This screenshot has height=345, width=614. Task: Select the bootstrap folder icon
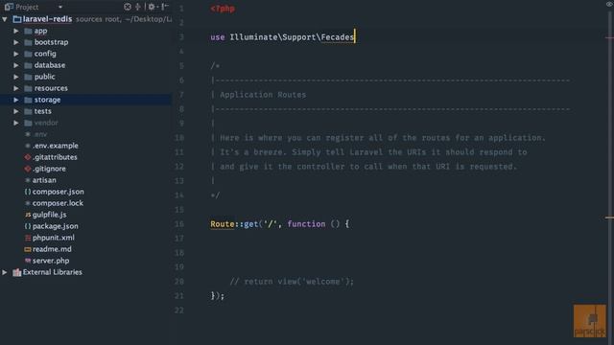pyautogui.click(x=28, y=42)
